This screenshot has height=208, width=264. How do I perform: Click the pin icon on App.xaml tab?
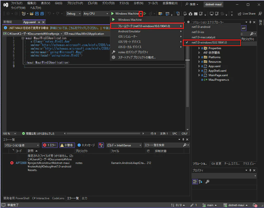click(39, 22)
